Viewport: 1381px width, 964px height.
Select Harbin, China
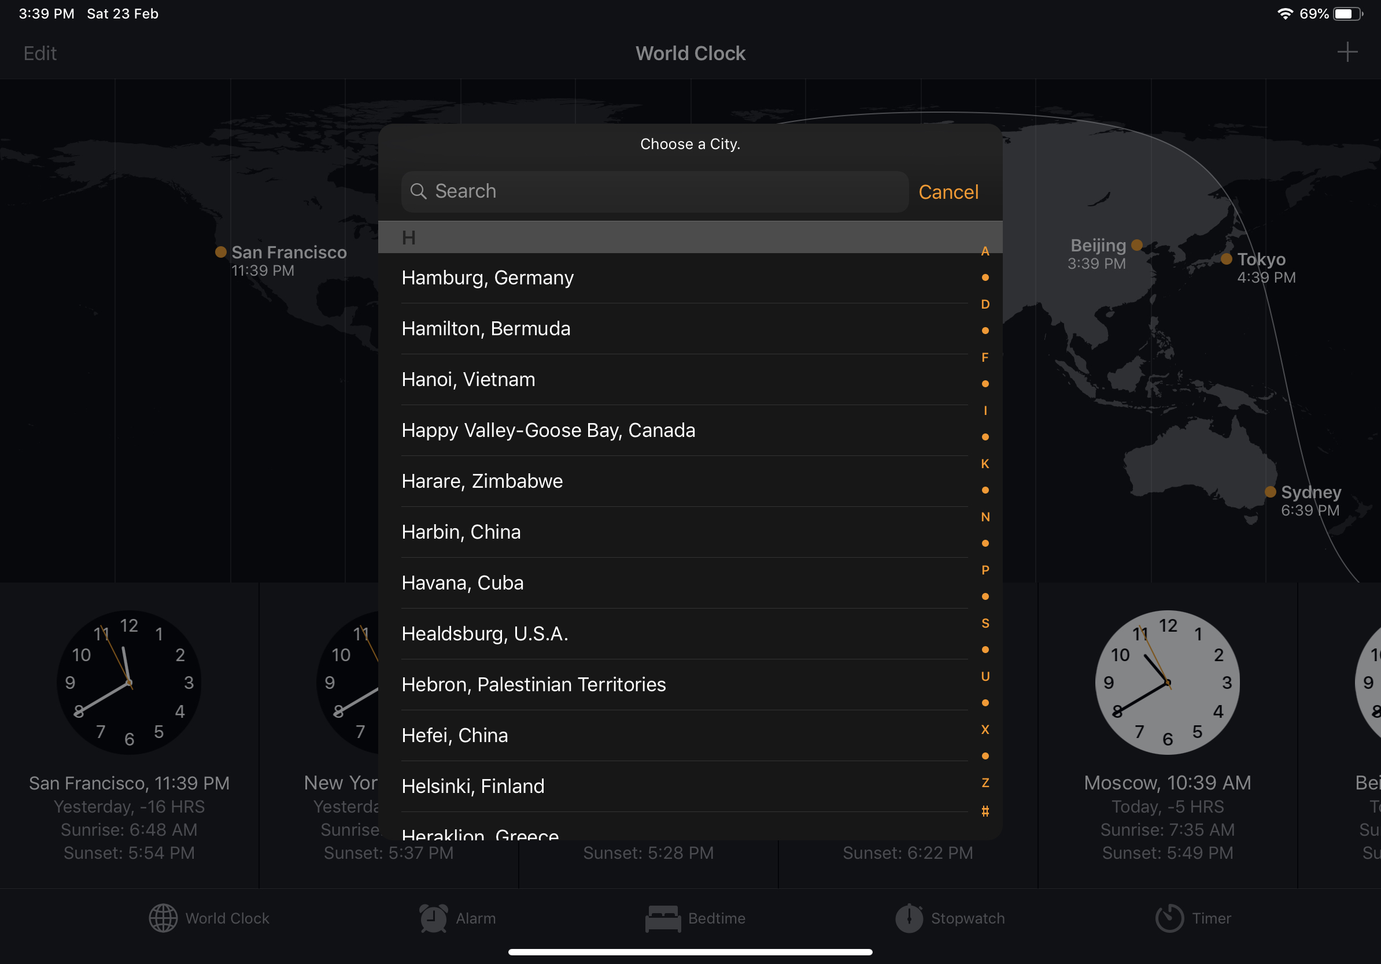[x=685, y=532]
